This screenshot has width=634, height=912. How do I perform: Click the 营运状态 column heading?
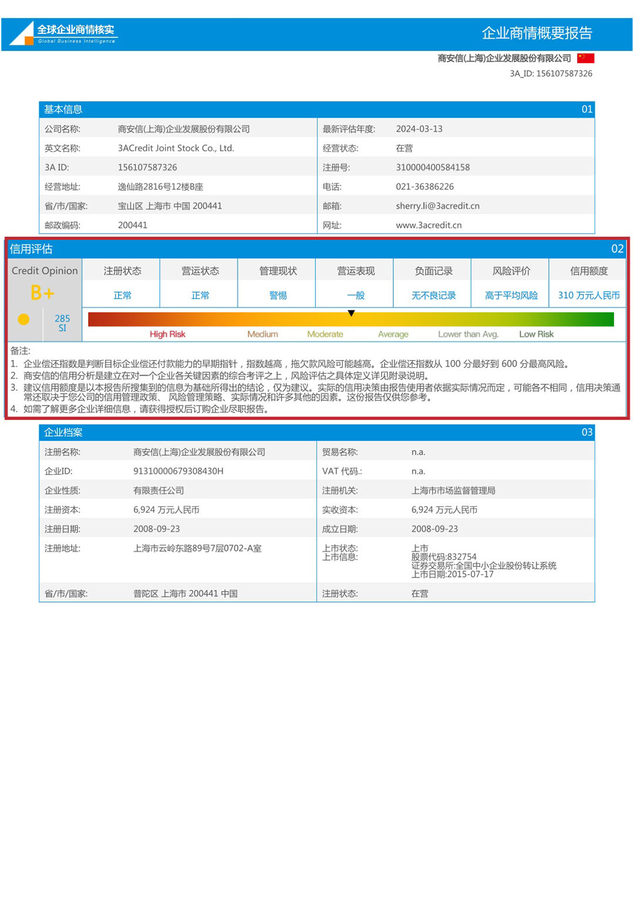coord(200,271)
